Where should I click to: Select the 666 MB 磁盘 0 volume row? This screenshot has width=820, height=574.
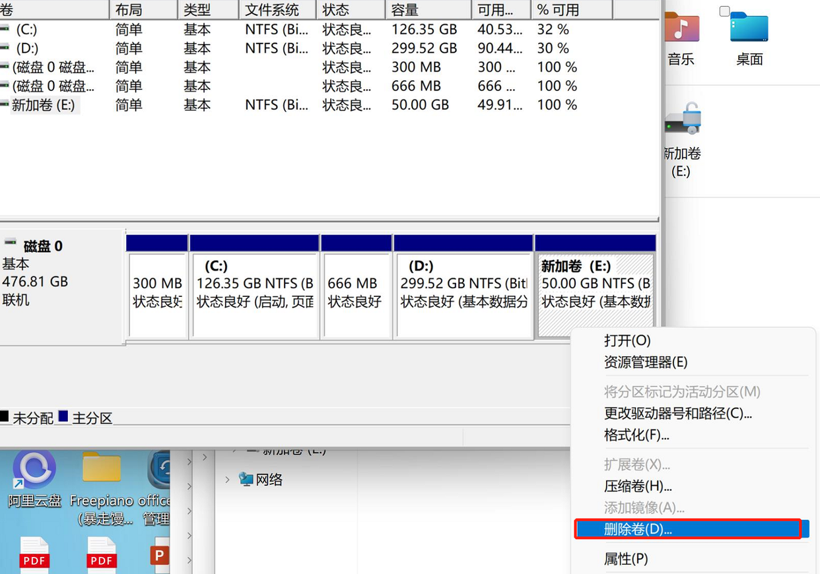pos(307,86)
